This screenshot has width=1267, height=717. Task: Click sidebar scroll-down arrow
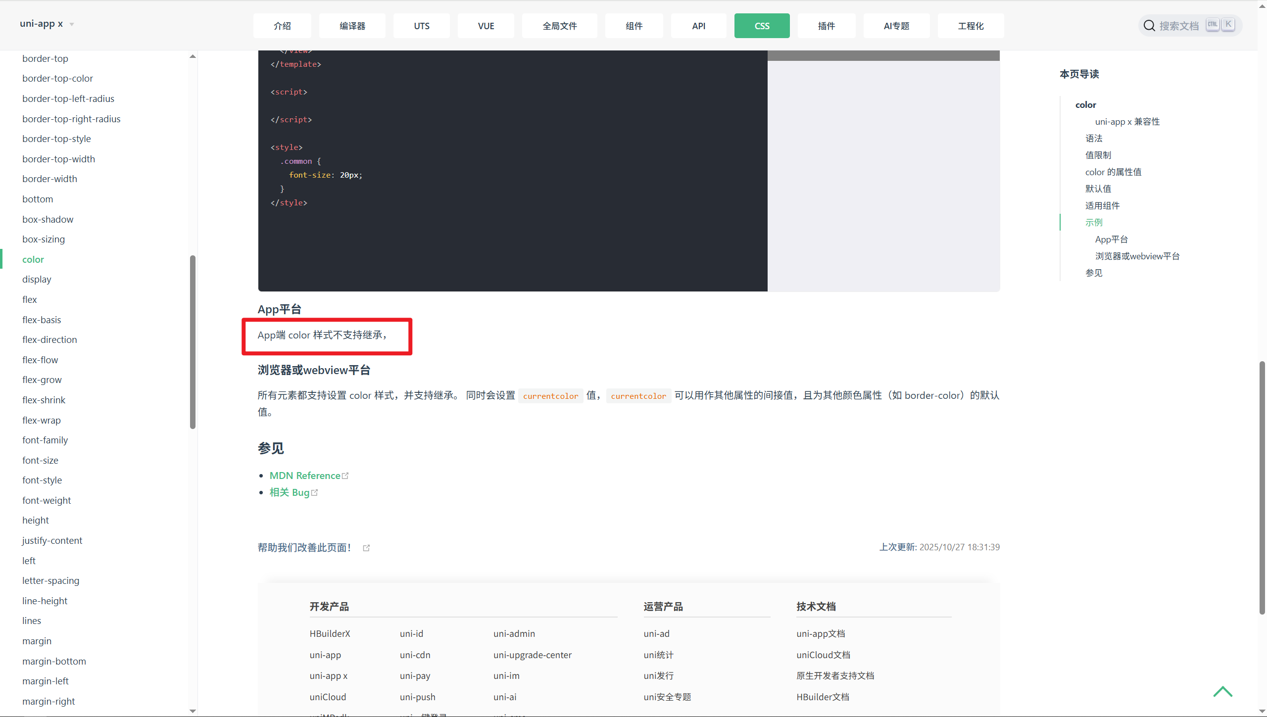click(x=193, y=711)
